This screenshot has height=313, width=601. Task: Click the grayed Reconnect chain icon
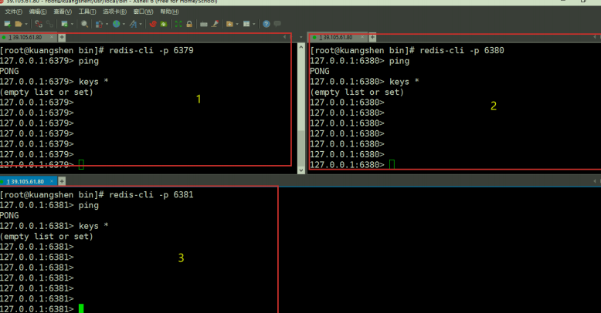click(x=50, y=24)
